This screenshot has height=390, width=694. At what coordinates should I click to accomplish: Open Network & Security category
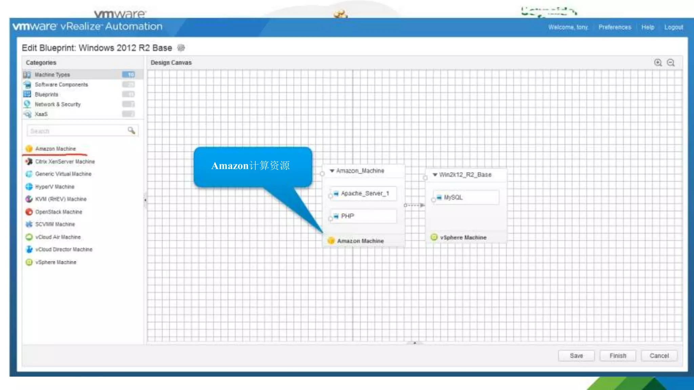click(x=58, y=104)
